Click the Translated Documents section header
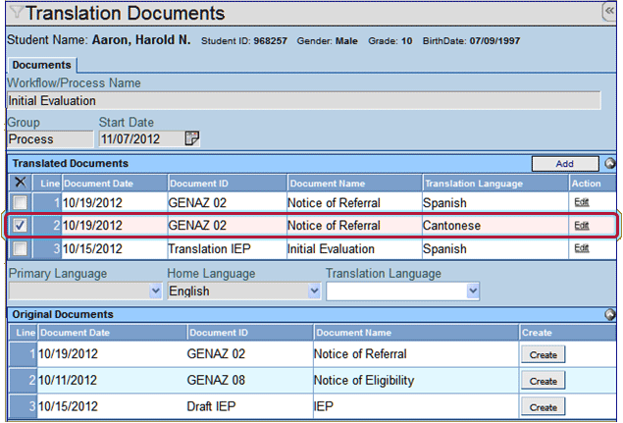The image size is (623, 423). click(x=71, y=163)
